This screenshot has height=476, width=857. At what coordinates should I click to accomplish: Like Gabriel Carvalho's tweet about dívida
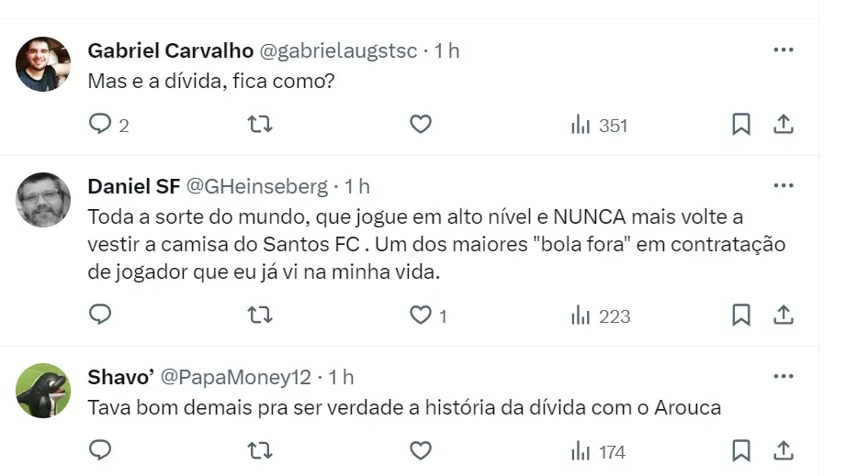[421, 124]
